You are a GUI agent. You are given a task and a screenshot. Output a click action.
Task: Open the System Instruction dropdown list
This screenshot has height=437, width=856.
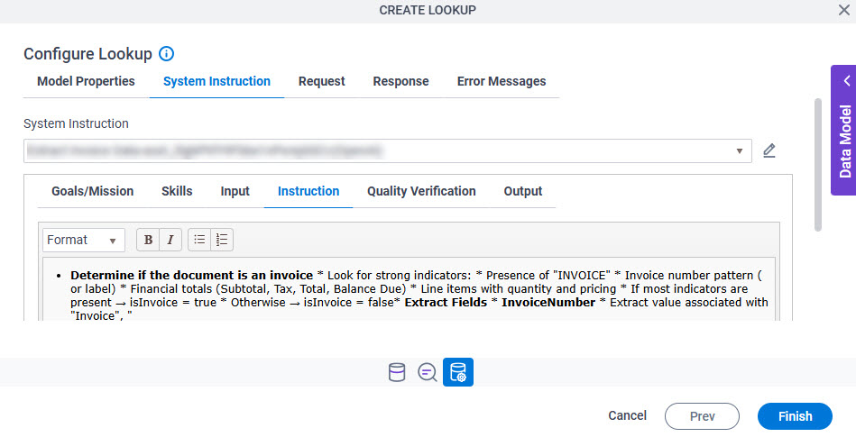[x=388, y=151]
